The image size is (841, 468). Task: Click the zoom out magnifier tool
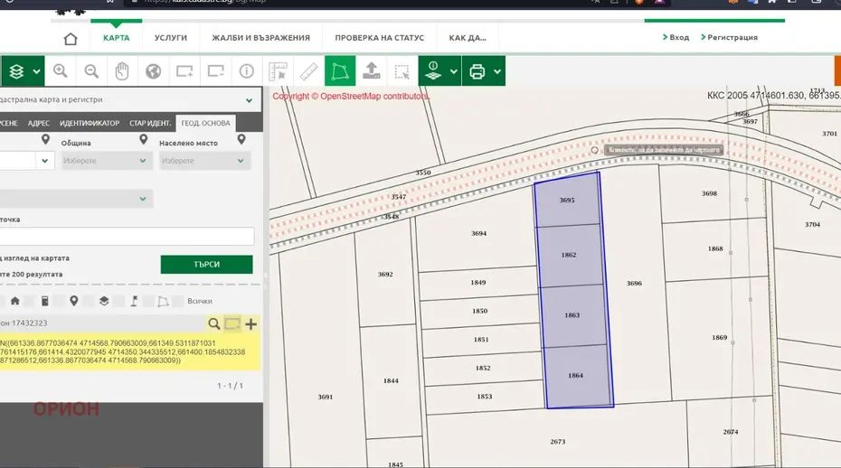click(x=91, y=71)
